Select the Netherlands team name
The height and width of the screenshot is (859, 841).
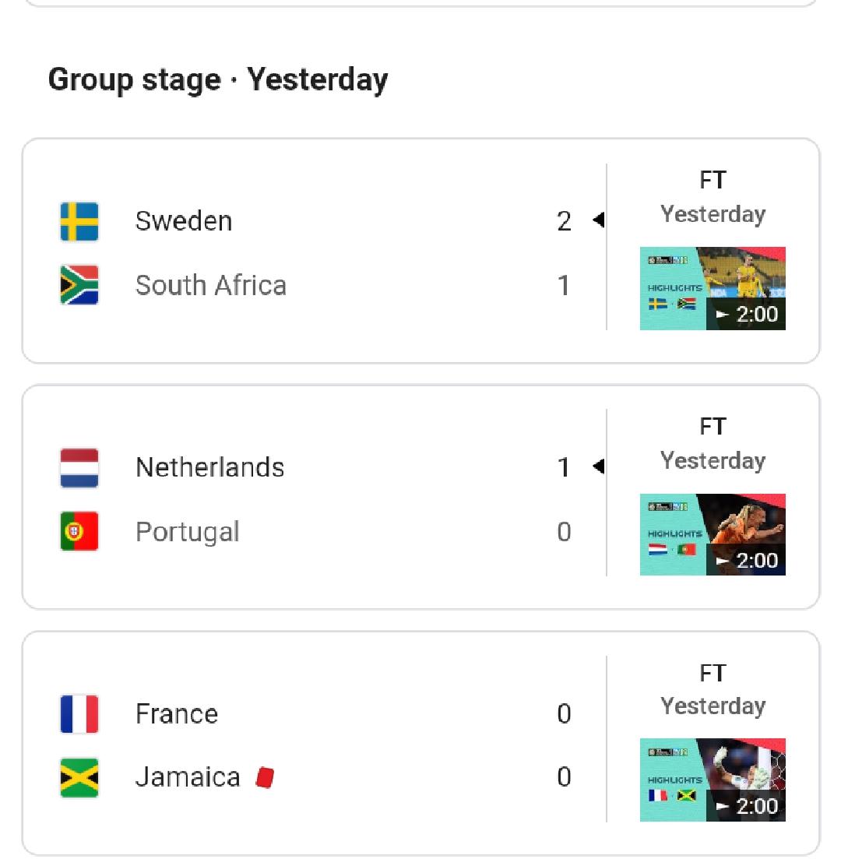point(210,467)
